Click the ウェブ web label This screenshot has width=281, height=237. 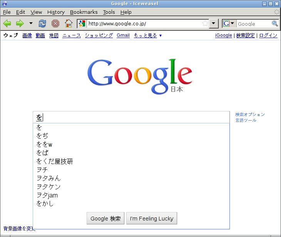click(11, 35)
